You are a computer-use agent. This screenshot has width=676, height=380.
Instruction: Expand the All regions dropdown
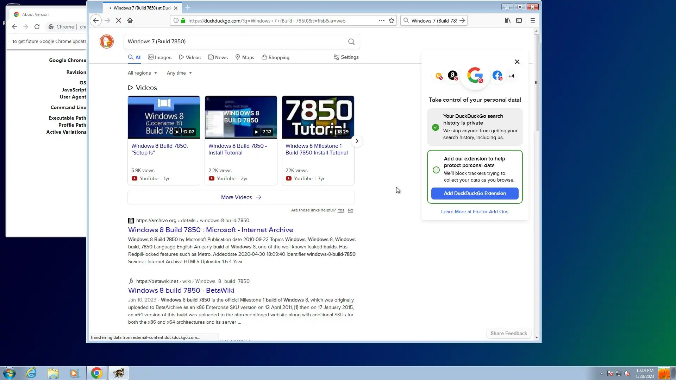142,73
